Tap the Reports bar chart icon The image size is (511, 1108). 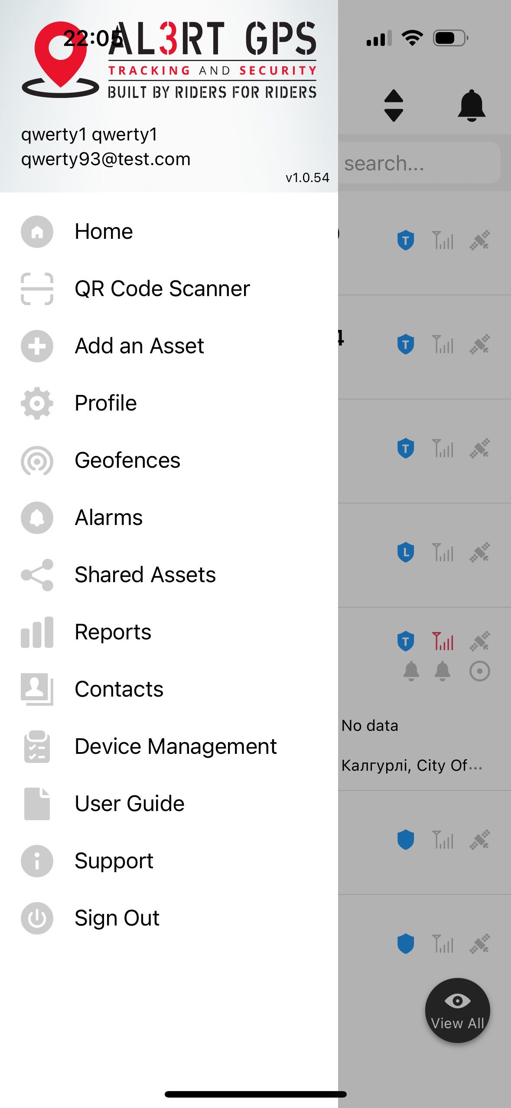[x=37, y=632]
